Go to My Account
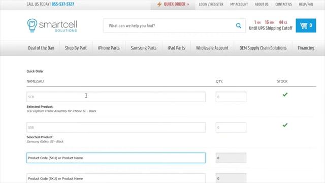The height and width of the screenshot is (183, 325). click(239, 5)
